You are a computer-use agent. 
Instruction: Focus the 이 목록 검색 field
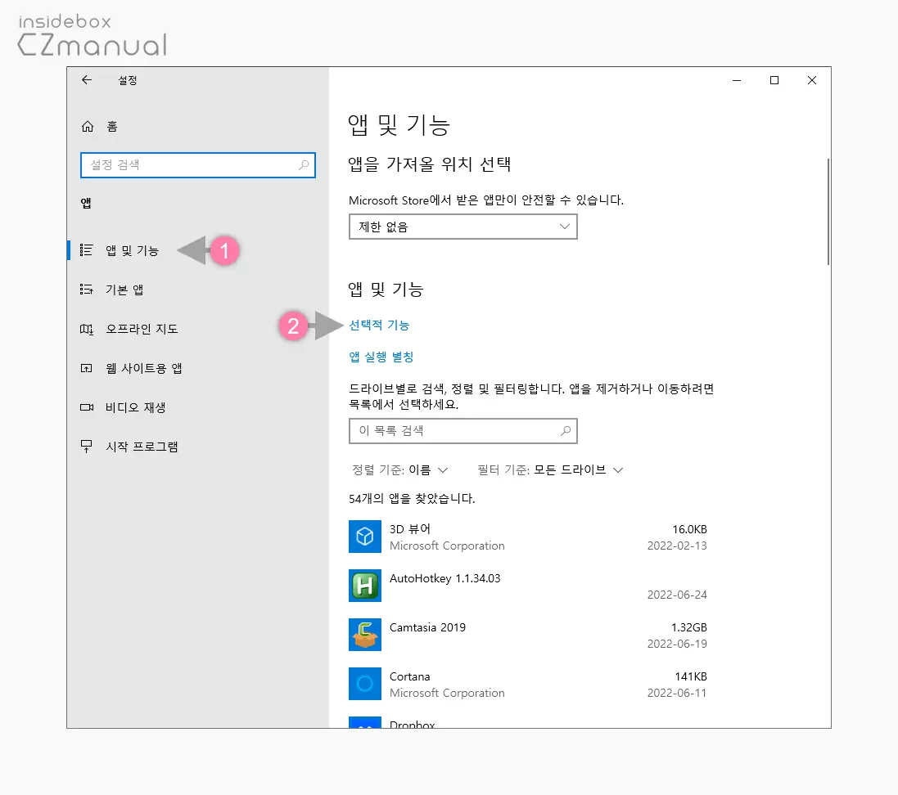click(463, 431)
